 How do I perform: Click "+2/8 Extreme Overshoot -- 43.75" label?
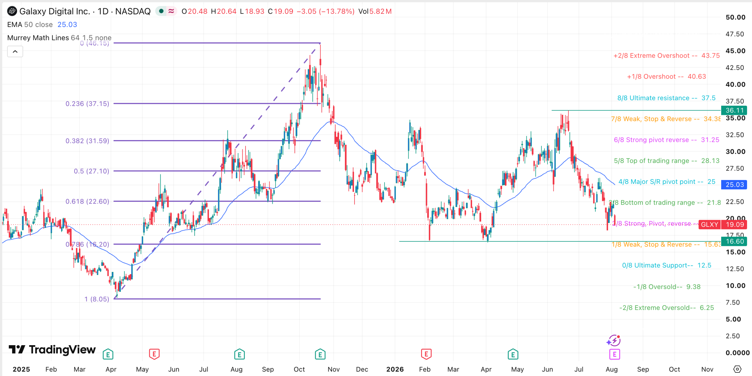(667, 56)
